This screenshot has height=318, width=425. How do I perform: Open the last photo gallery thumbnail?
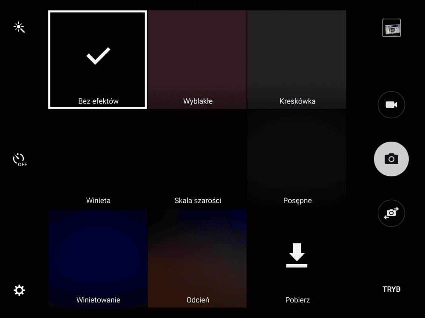tap(391, 28)
